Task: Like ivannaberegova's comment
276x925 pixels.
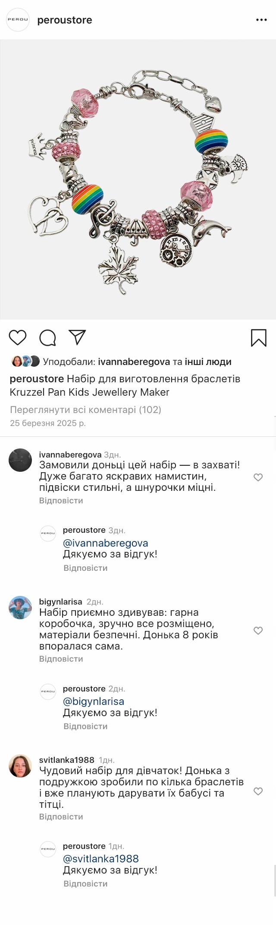Action: pos(258,477)
